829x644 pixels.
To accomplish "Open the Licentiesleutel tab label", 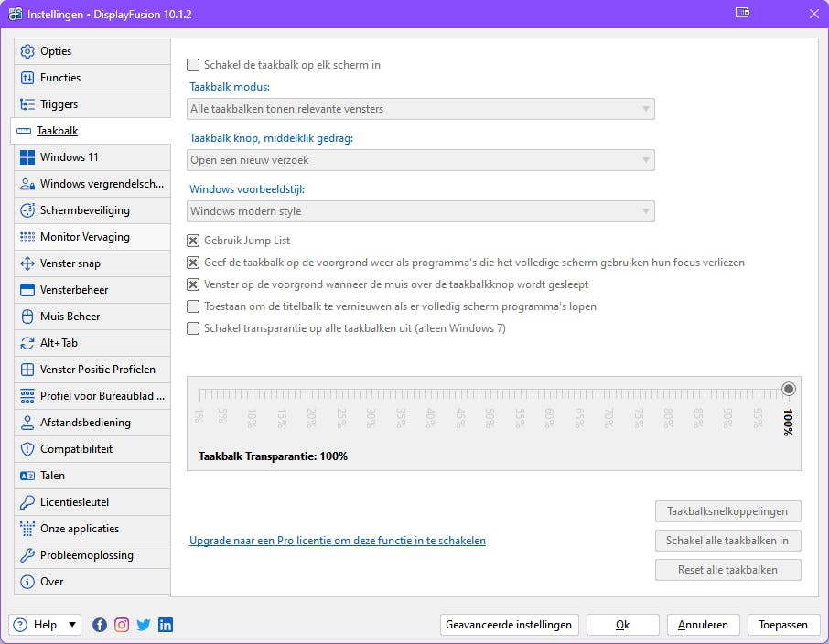I will click(x=74, y=502).
